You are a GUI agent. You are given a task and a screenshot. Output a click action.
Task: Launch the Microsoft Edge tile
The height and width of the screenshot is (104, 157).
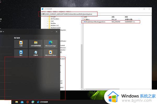[x=51, y=44]
